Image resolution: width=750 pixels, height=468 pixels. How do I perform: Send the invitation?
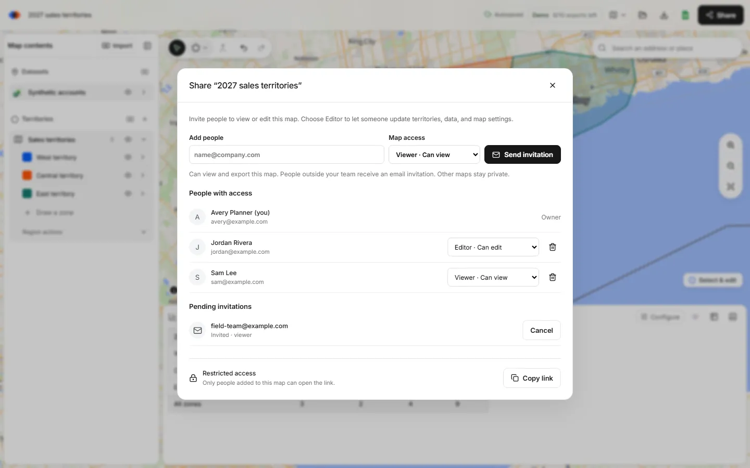tap(522, 154)
